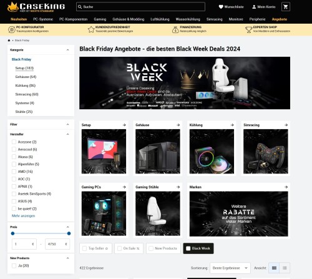Viewport: 312px width, 279px height.
Task: Click the Kundenzufriedenheit star icon
Action: coord(91,29)
